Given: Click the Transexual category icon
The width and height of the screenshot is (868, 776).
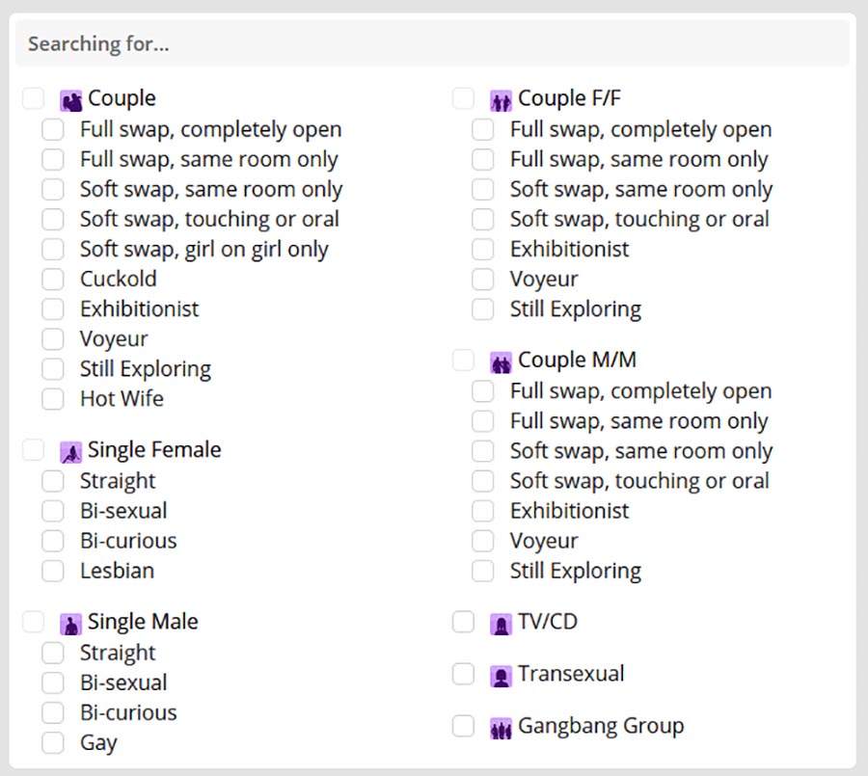Looking at the screenshot, I should (x=501, y=676).
